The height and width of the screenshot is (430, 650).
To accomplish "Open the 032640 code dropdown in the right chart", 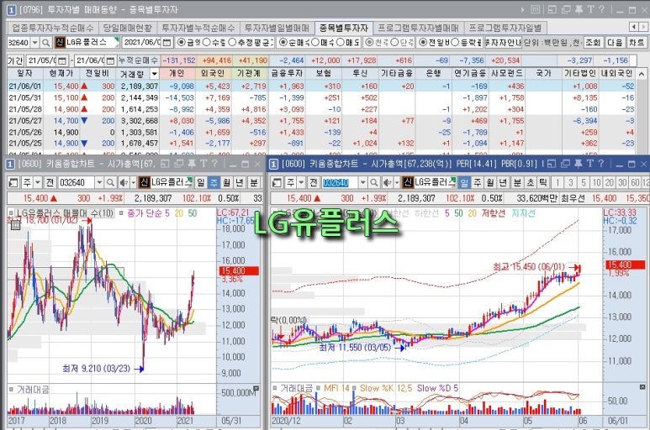I will [362, 182].
